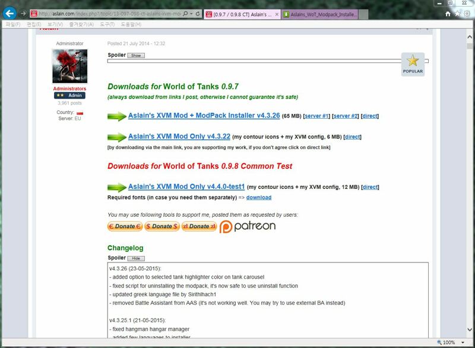Click the aslain.com site favicon in address bar

34,14
